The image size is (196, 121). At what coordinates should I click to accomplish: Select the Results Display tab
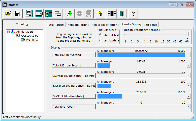tap(131, 24)
